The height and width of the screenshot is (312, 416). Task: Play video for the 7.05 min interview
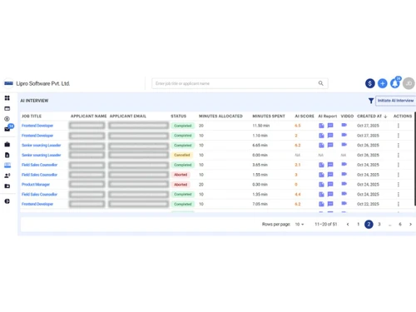[x=344, y=203]
